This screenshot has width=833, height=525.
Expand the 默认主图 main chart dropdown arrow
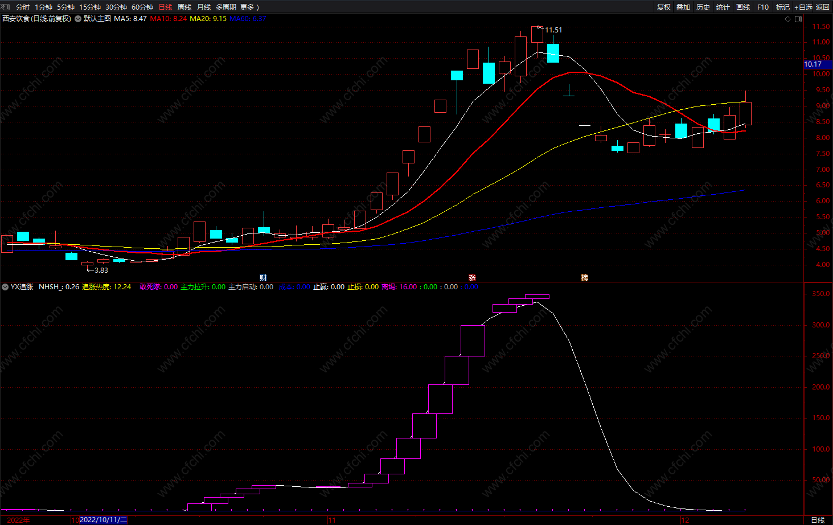pyautogui.click(x=78, y=19)
